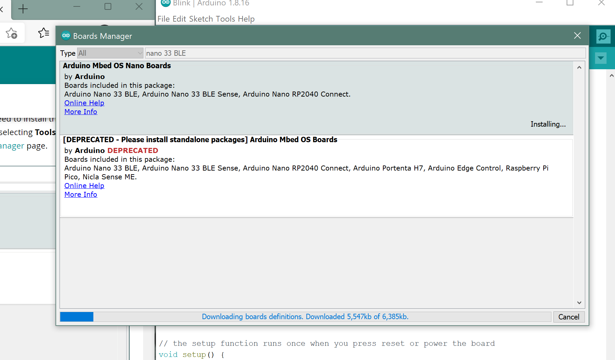The image size is (615, 360).
Task: Click the Arduino editor scroll-up arrow
Action: pos(612,75)
